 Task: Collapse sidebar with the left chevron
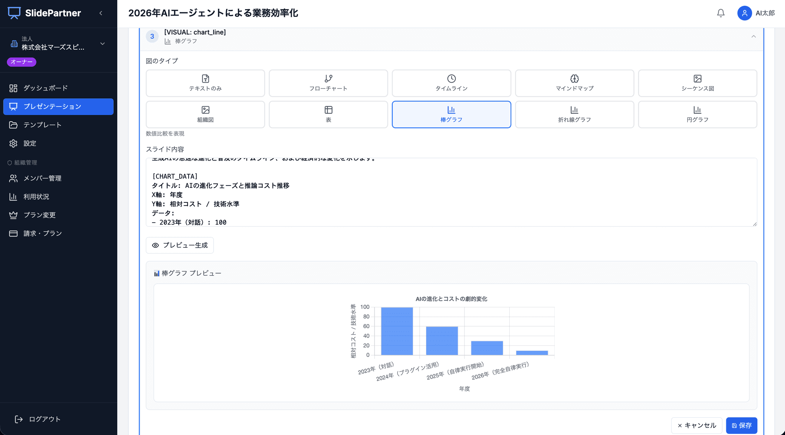(101, 13)
